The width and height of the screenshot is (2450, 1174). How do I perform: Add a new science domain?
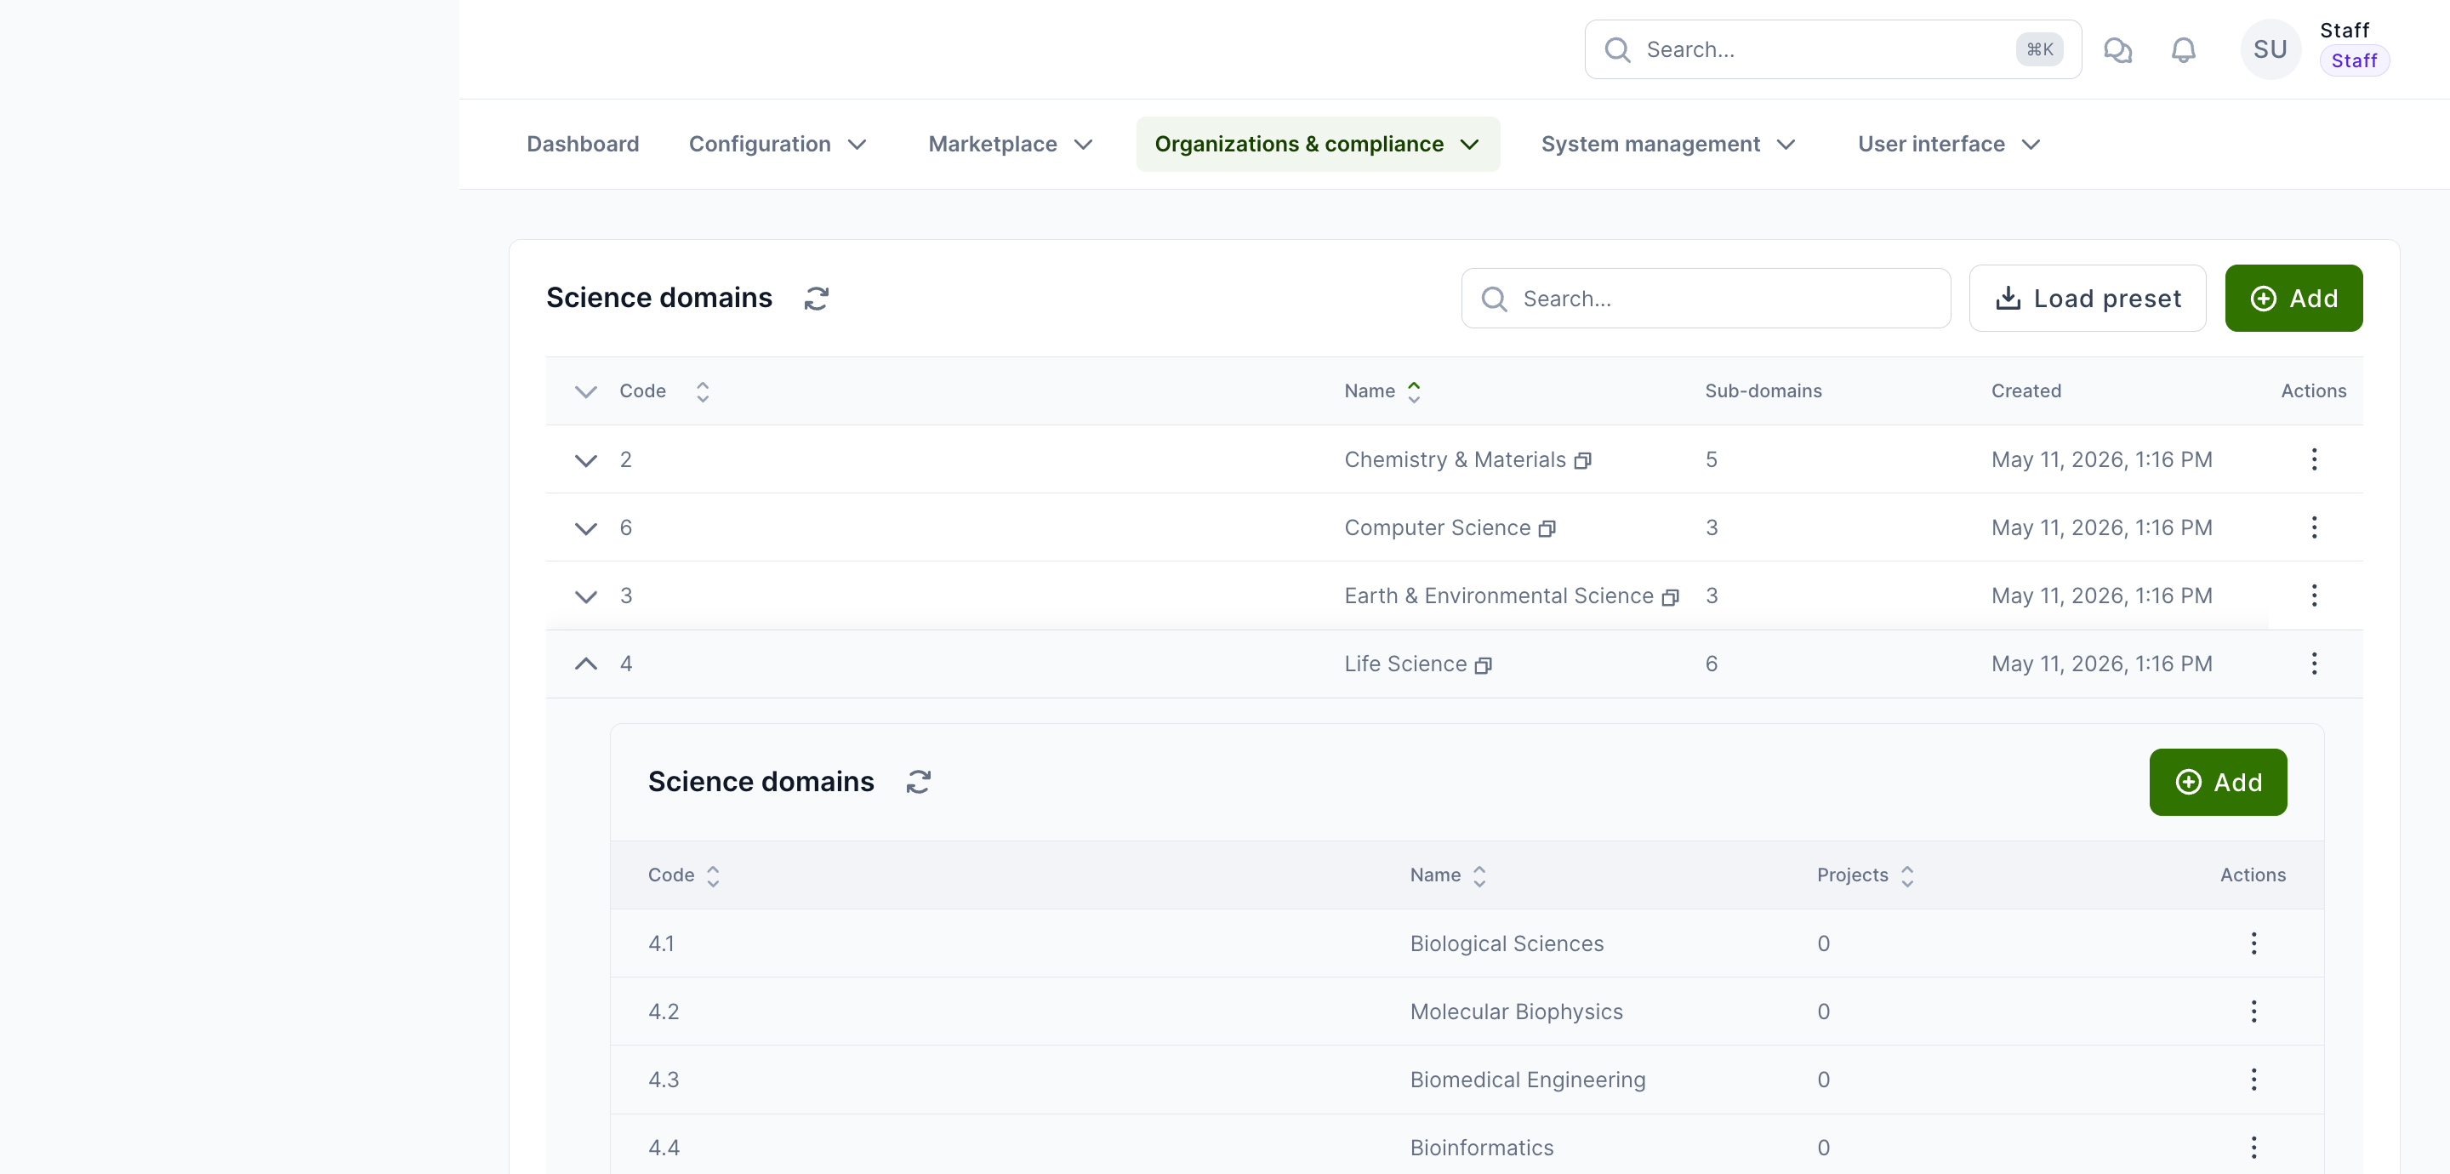point(2293,299)
